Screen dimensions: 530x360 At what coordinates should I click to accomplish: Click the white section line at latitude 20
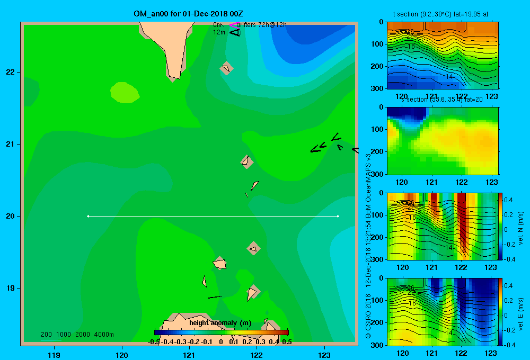click(x=213, y=216)
